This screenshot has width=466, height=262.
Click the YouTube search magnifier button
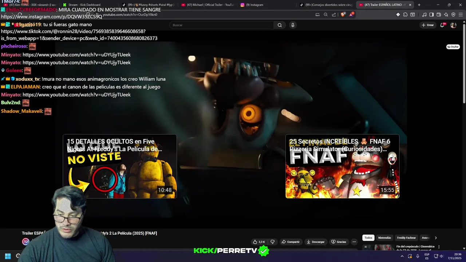click(x=280, y=25)
